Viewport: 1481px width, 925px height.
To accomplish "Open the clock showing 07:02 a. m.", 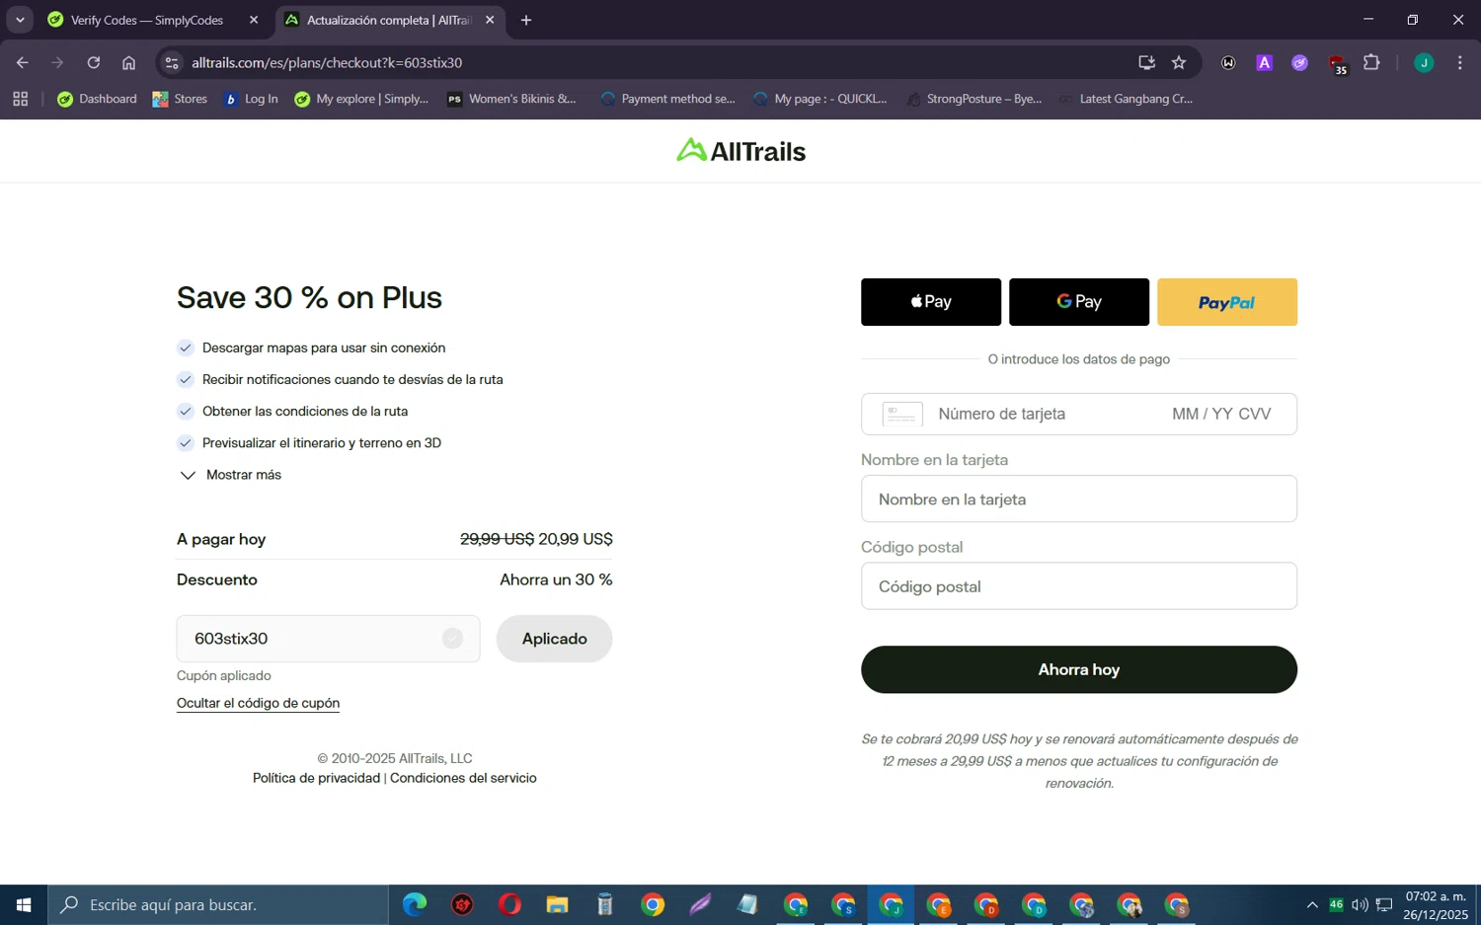I will pyautogui.click(x=1437, y=904).
